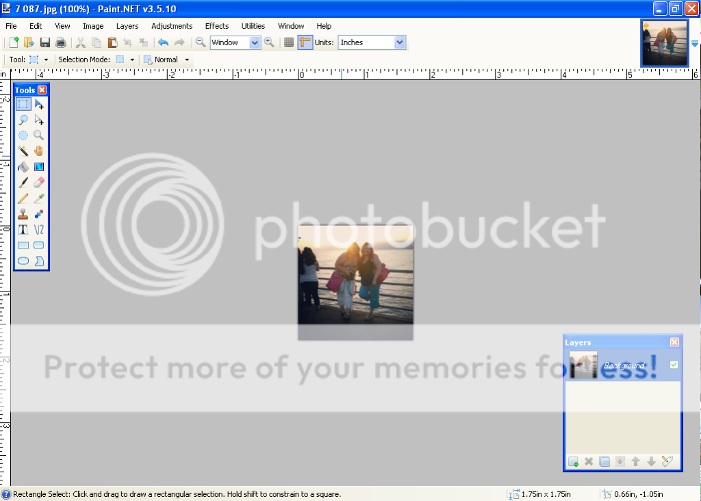
Task: Zoom out with the minus magnifier icon
Action: point(201,42)
